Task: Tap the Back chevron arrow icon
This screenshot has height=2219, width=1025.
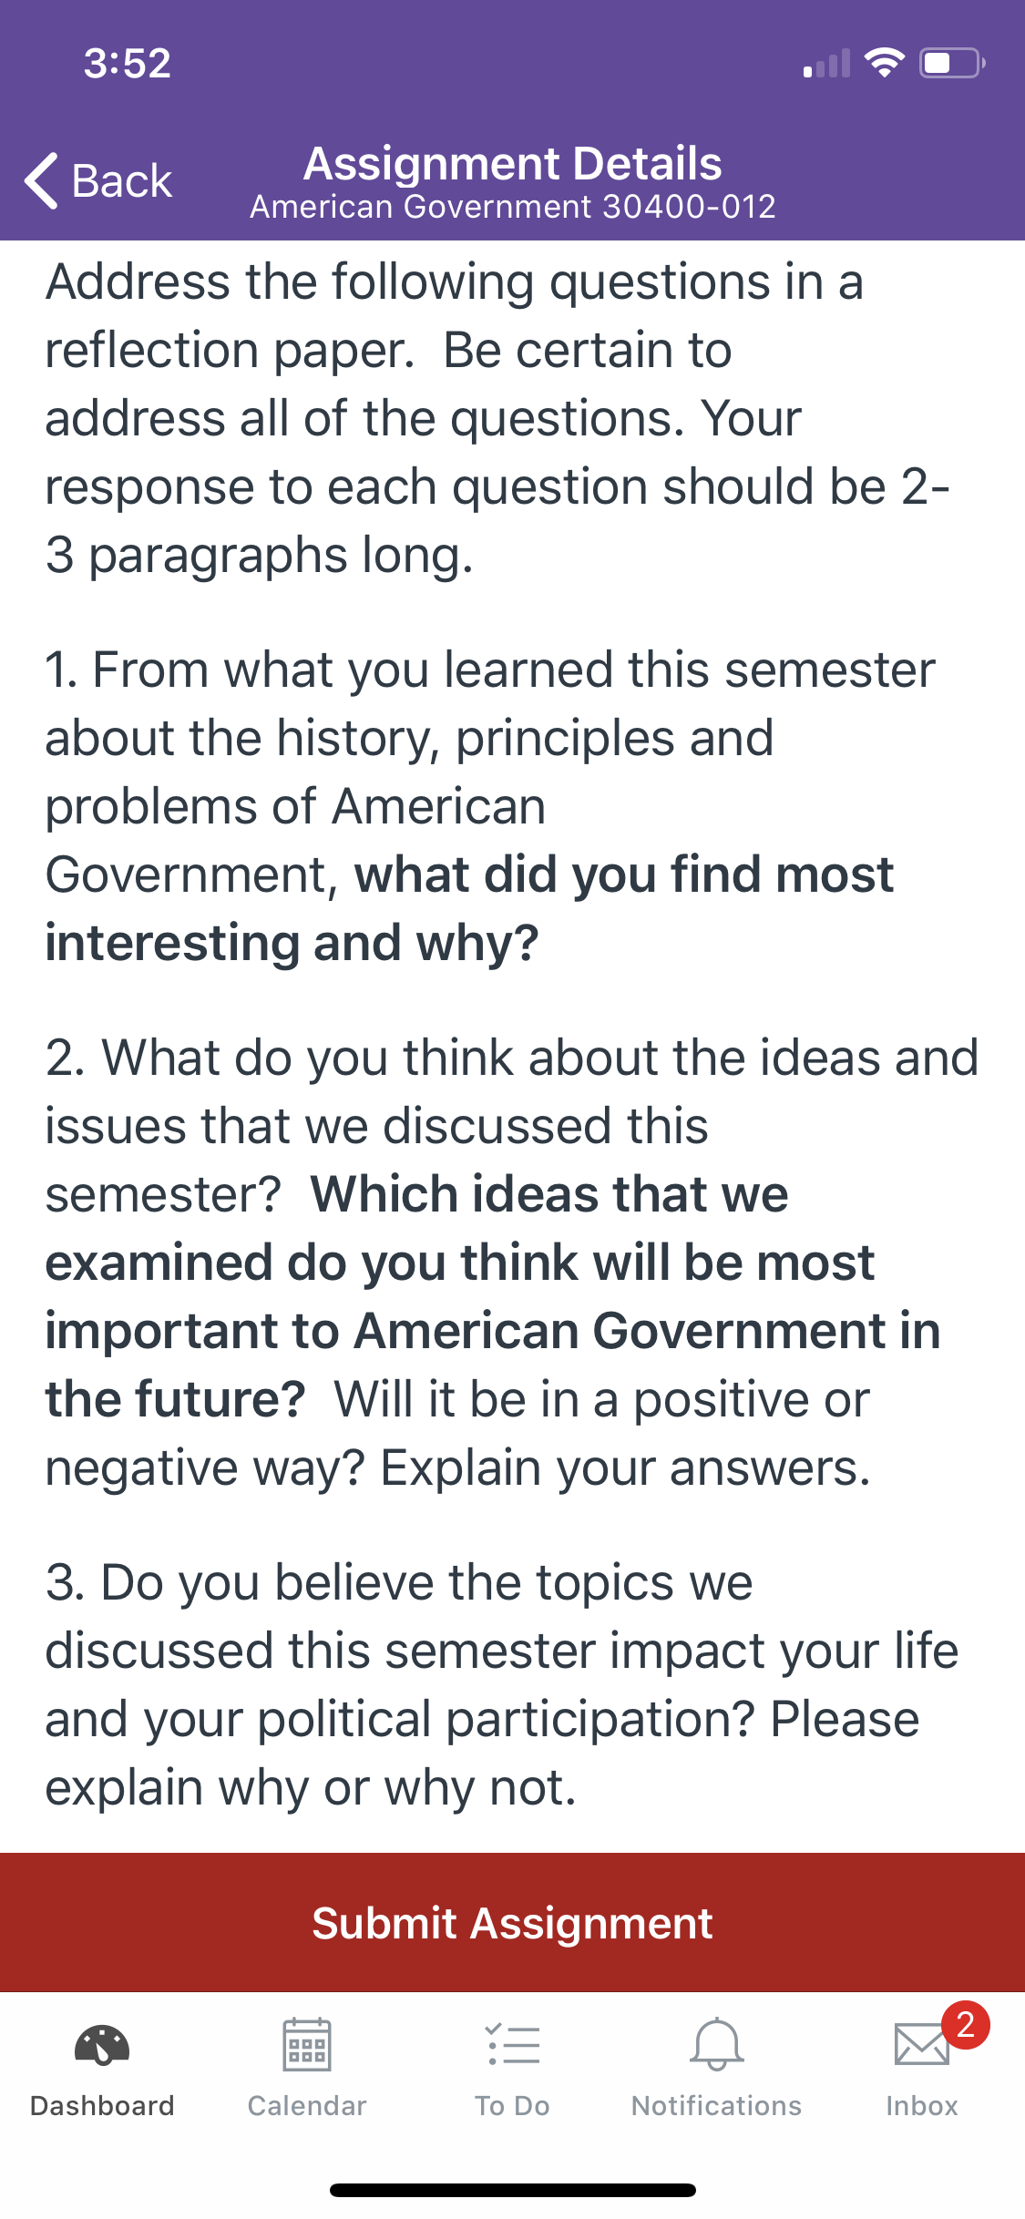Action: pos(42,180)
